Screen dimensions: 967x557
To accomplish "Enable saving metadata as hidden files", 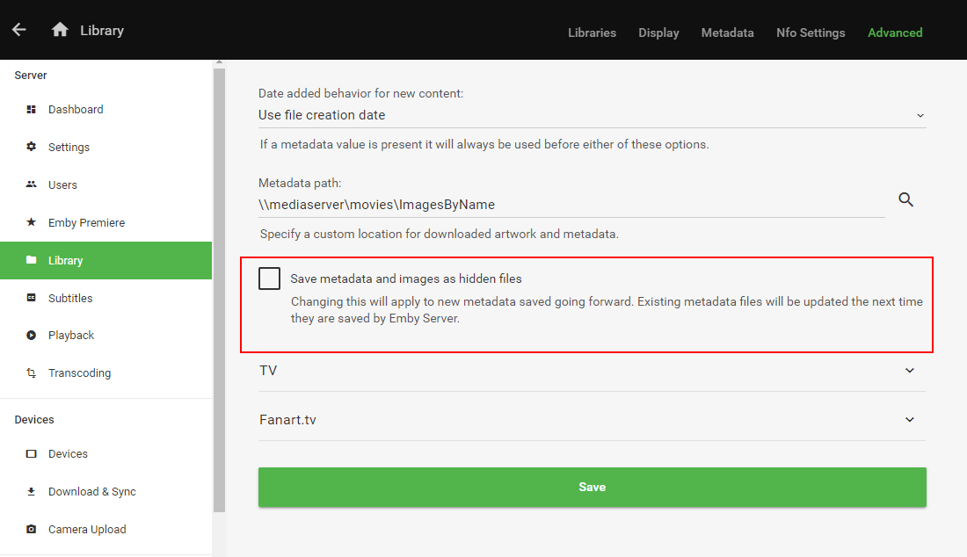I will click(x=269, y=278).
